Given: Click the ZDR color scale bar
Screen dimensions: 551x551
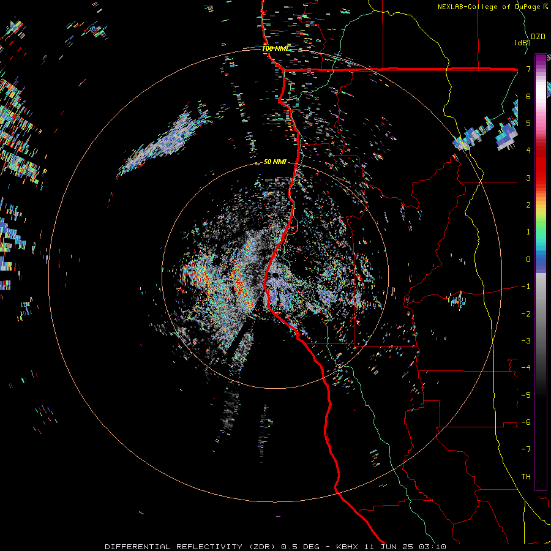Looking at the screenshot, I should coord(541,272).
